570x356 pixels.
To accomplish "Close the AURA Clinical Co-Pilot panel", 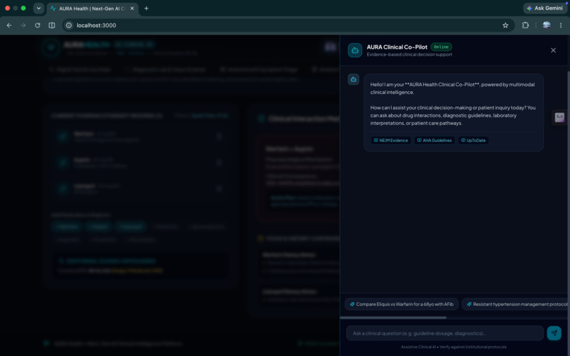I will (553, 50).
